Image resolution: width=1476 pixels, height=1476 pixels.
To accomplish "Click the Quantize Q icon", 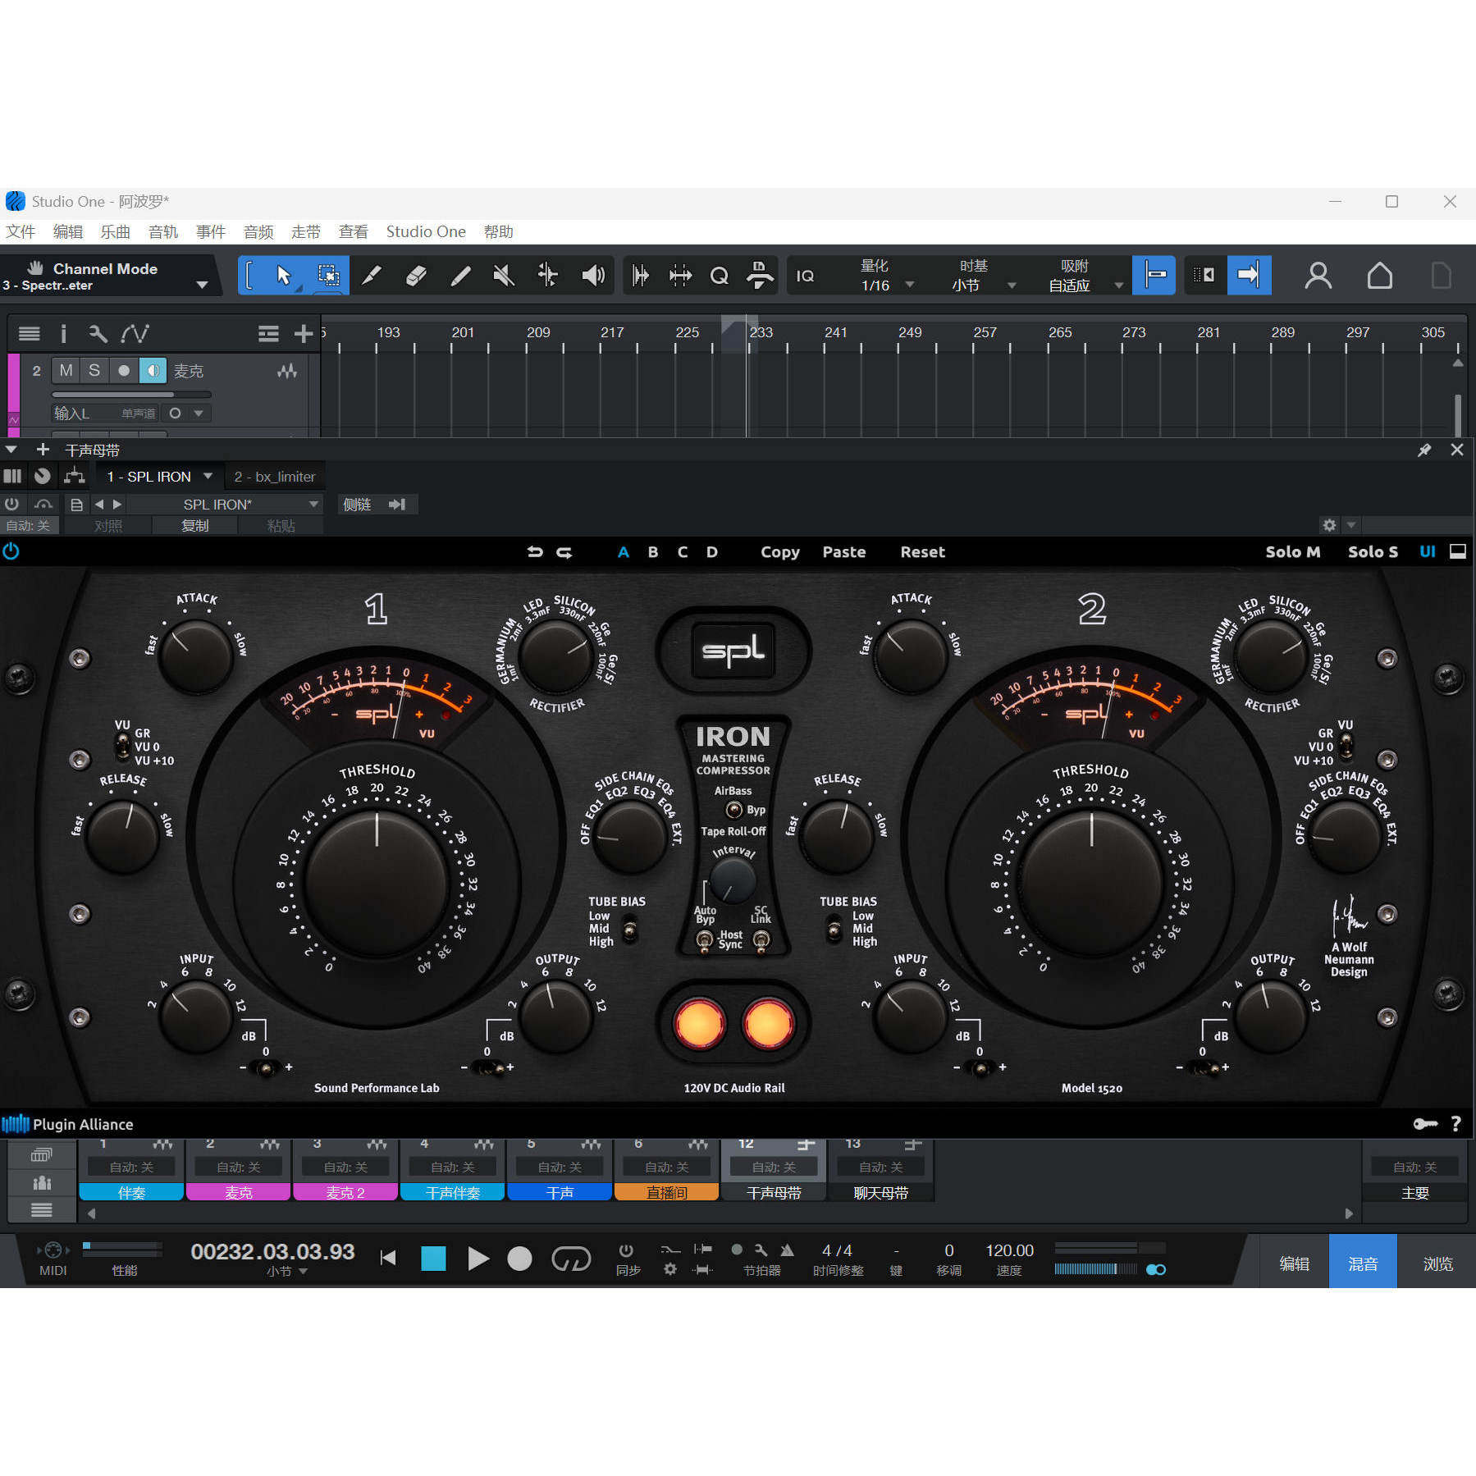I will tap(720, 276).
